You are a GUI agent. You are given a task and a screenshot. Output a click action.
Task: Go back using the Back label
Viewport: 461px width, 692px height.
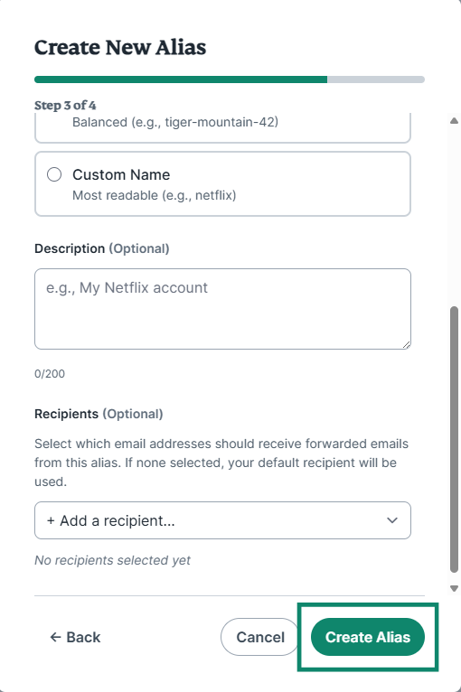[83, 637]
